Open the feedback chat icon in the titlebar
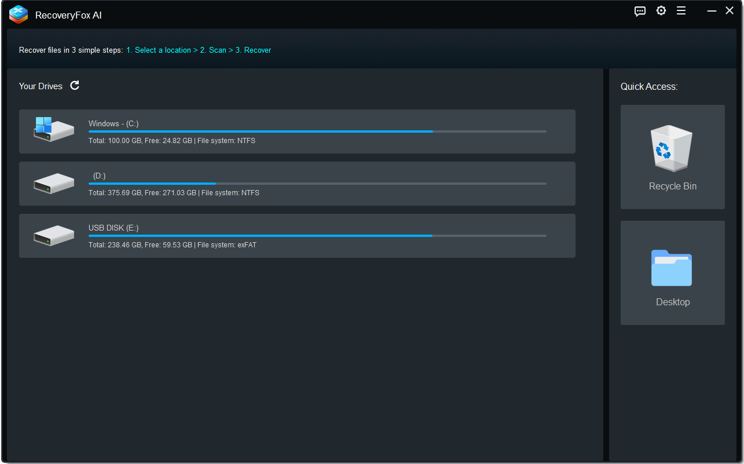Viewport: 744px width, 464px height. pyautogui.click(x=639, y=10)
